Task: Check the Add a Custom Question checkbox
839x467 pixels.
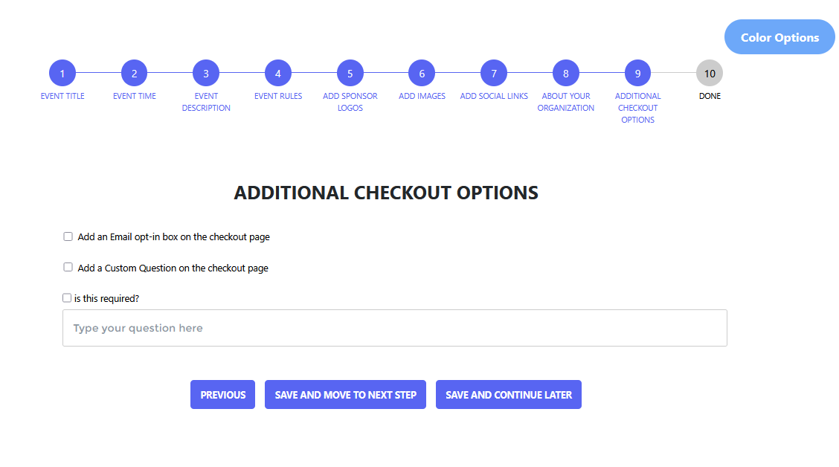Action: tap(68, 267)
